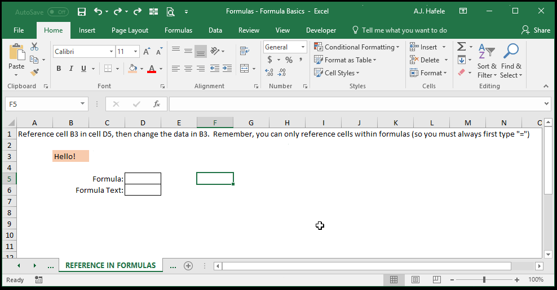The image size is (557, 290).
Task: Click Align Left icon
Action: tap(176, 69)
